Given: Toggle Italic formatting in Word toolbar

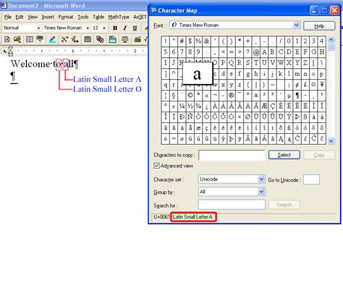Looking at the screenshot, I should pos(125,28).
